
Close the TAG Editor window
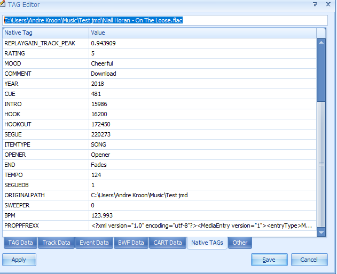[328, 5]
